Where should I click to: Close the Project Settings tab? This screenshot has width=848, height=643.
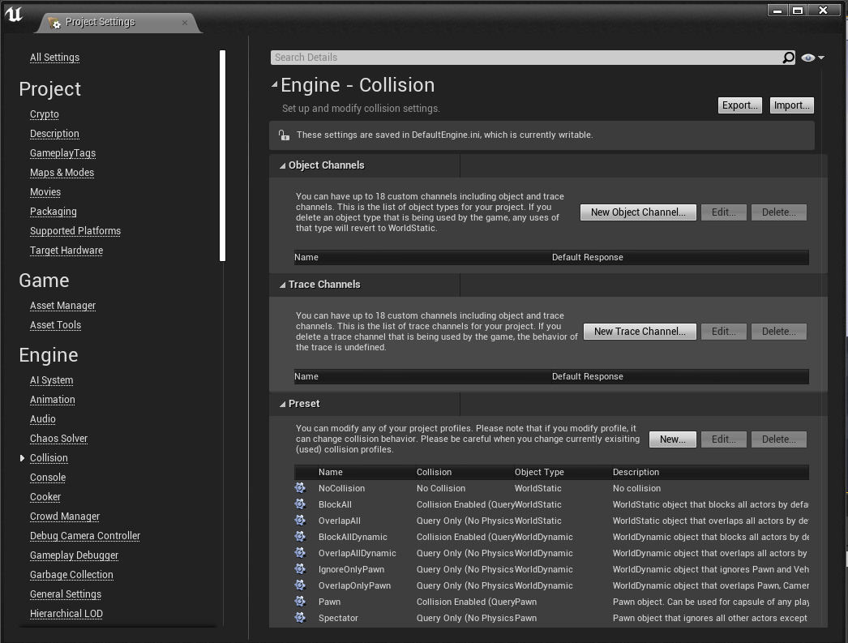click(x=185, y=22)
